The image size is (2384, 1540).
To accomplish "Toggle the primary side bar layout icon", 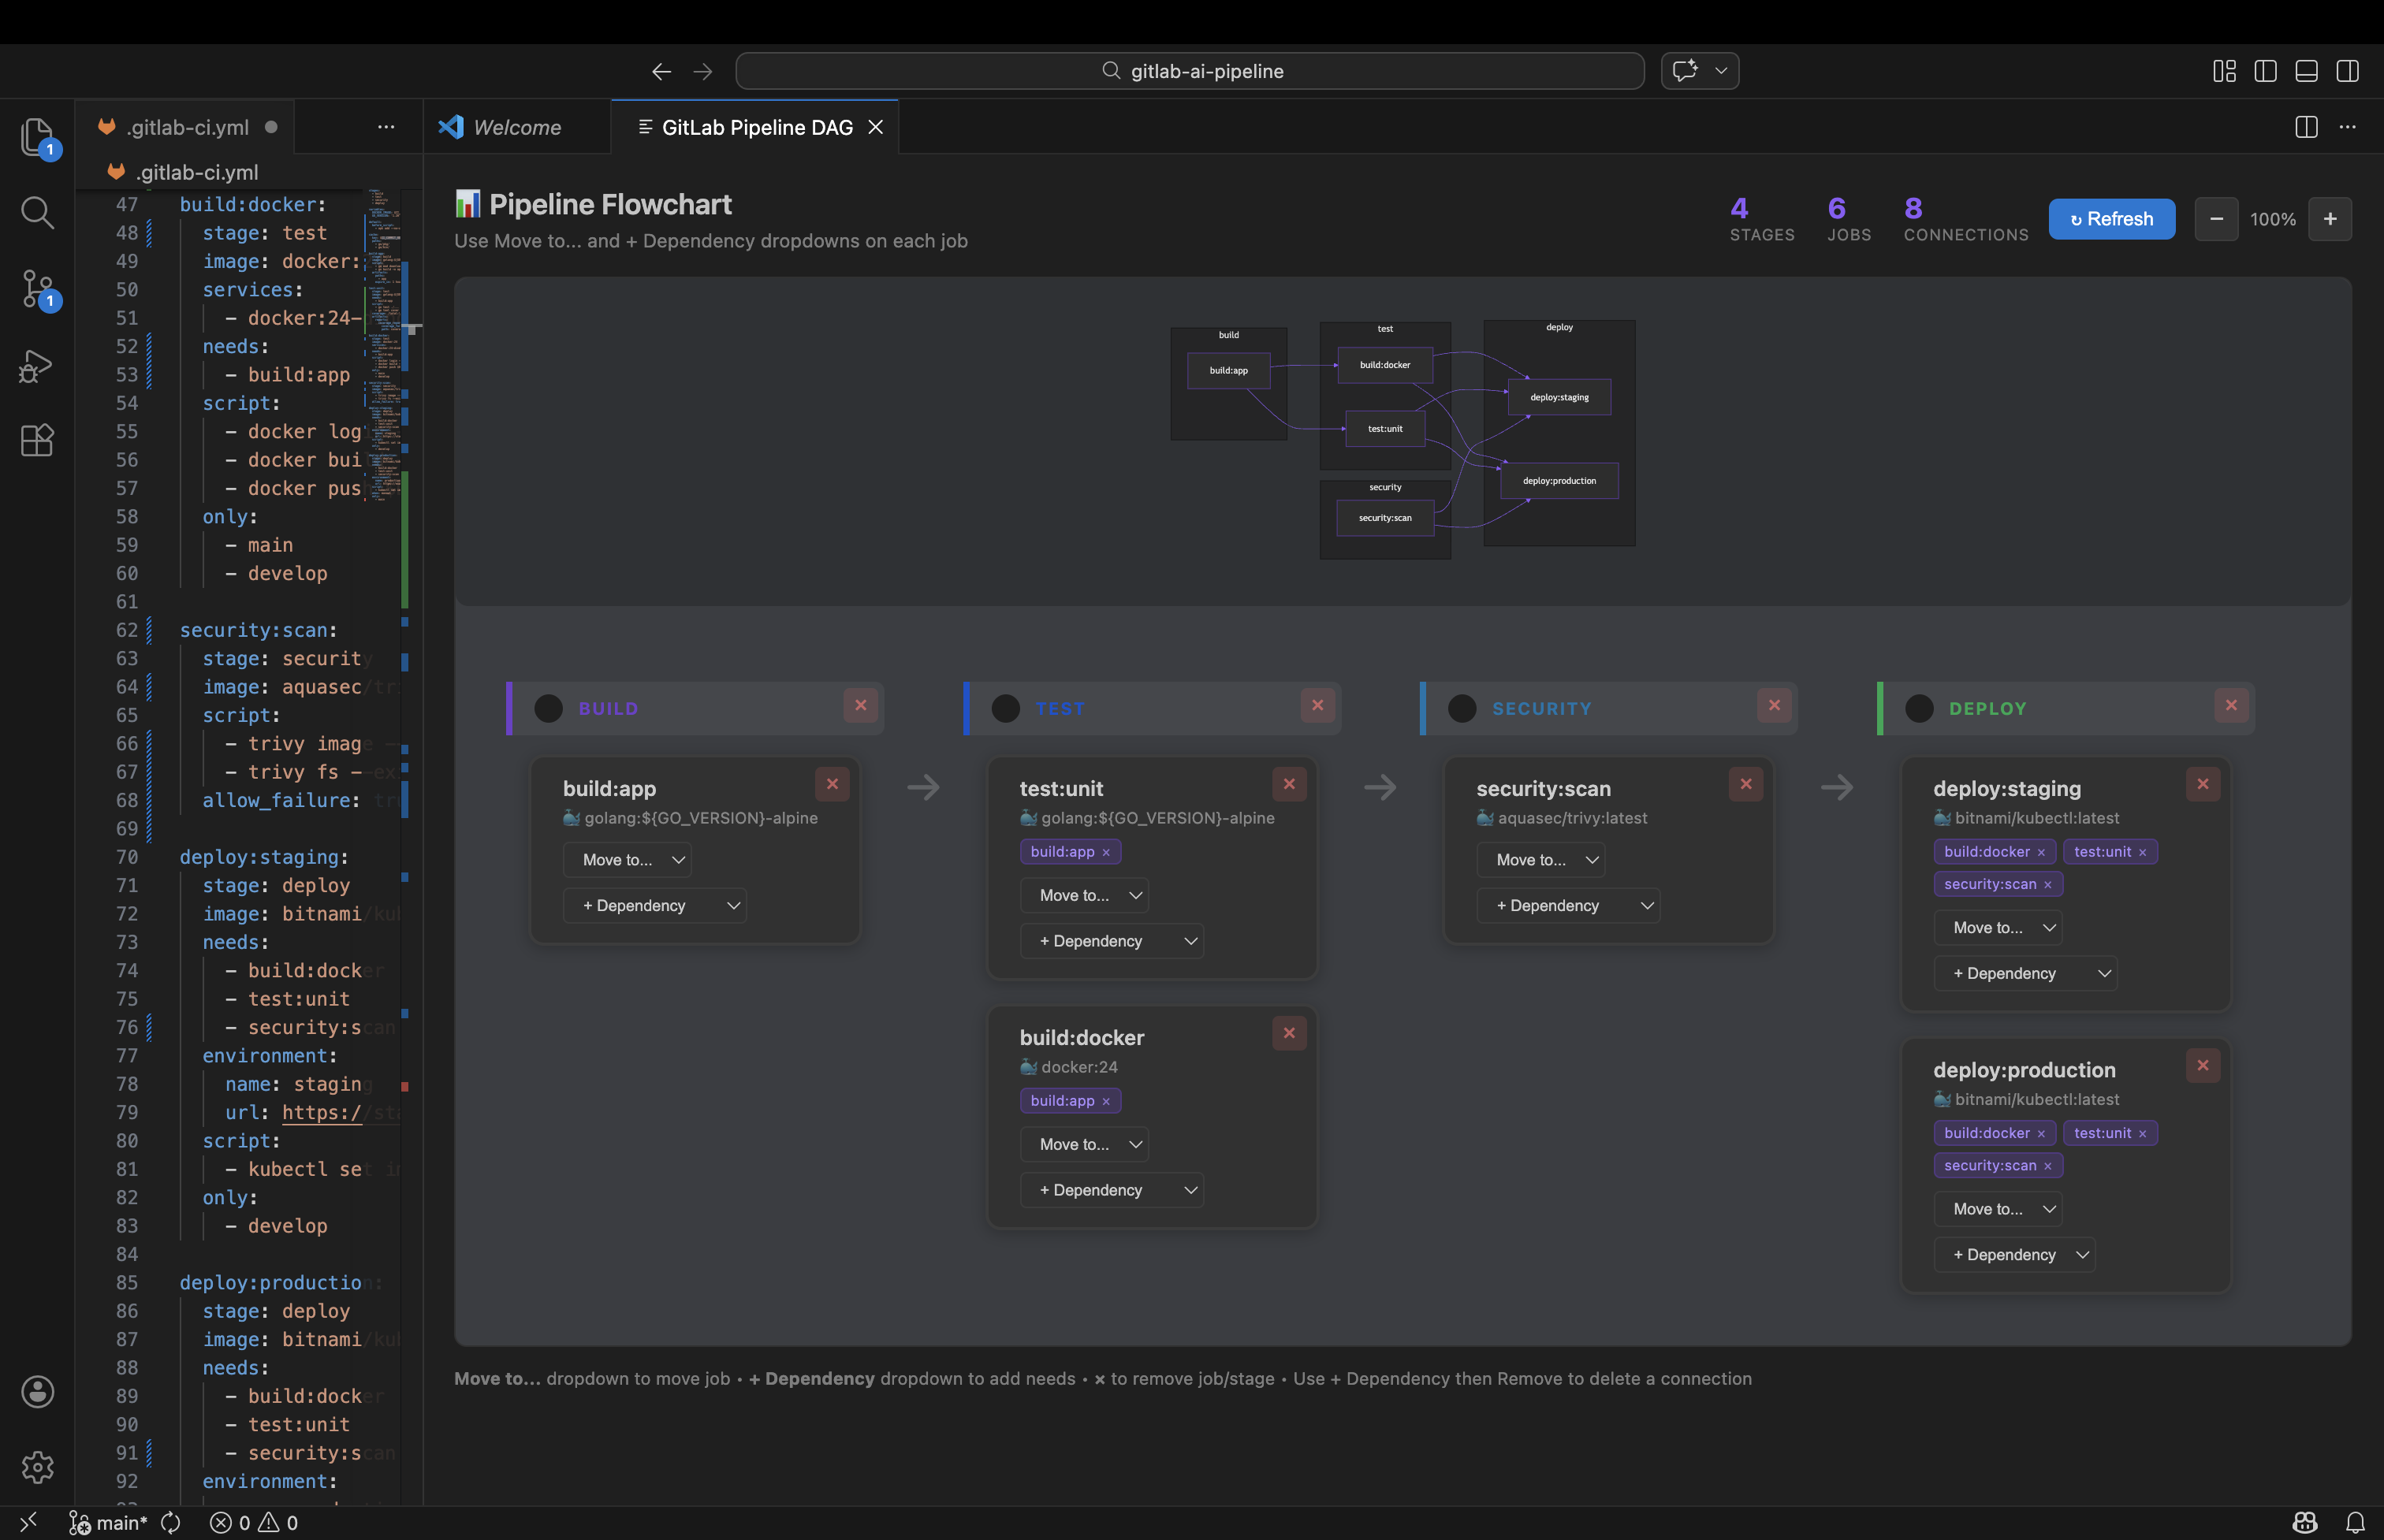I will (2265, 71).
